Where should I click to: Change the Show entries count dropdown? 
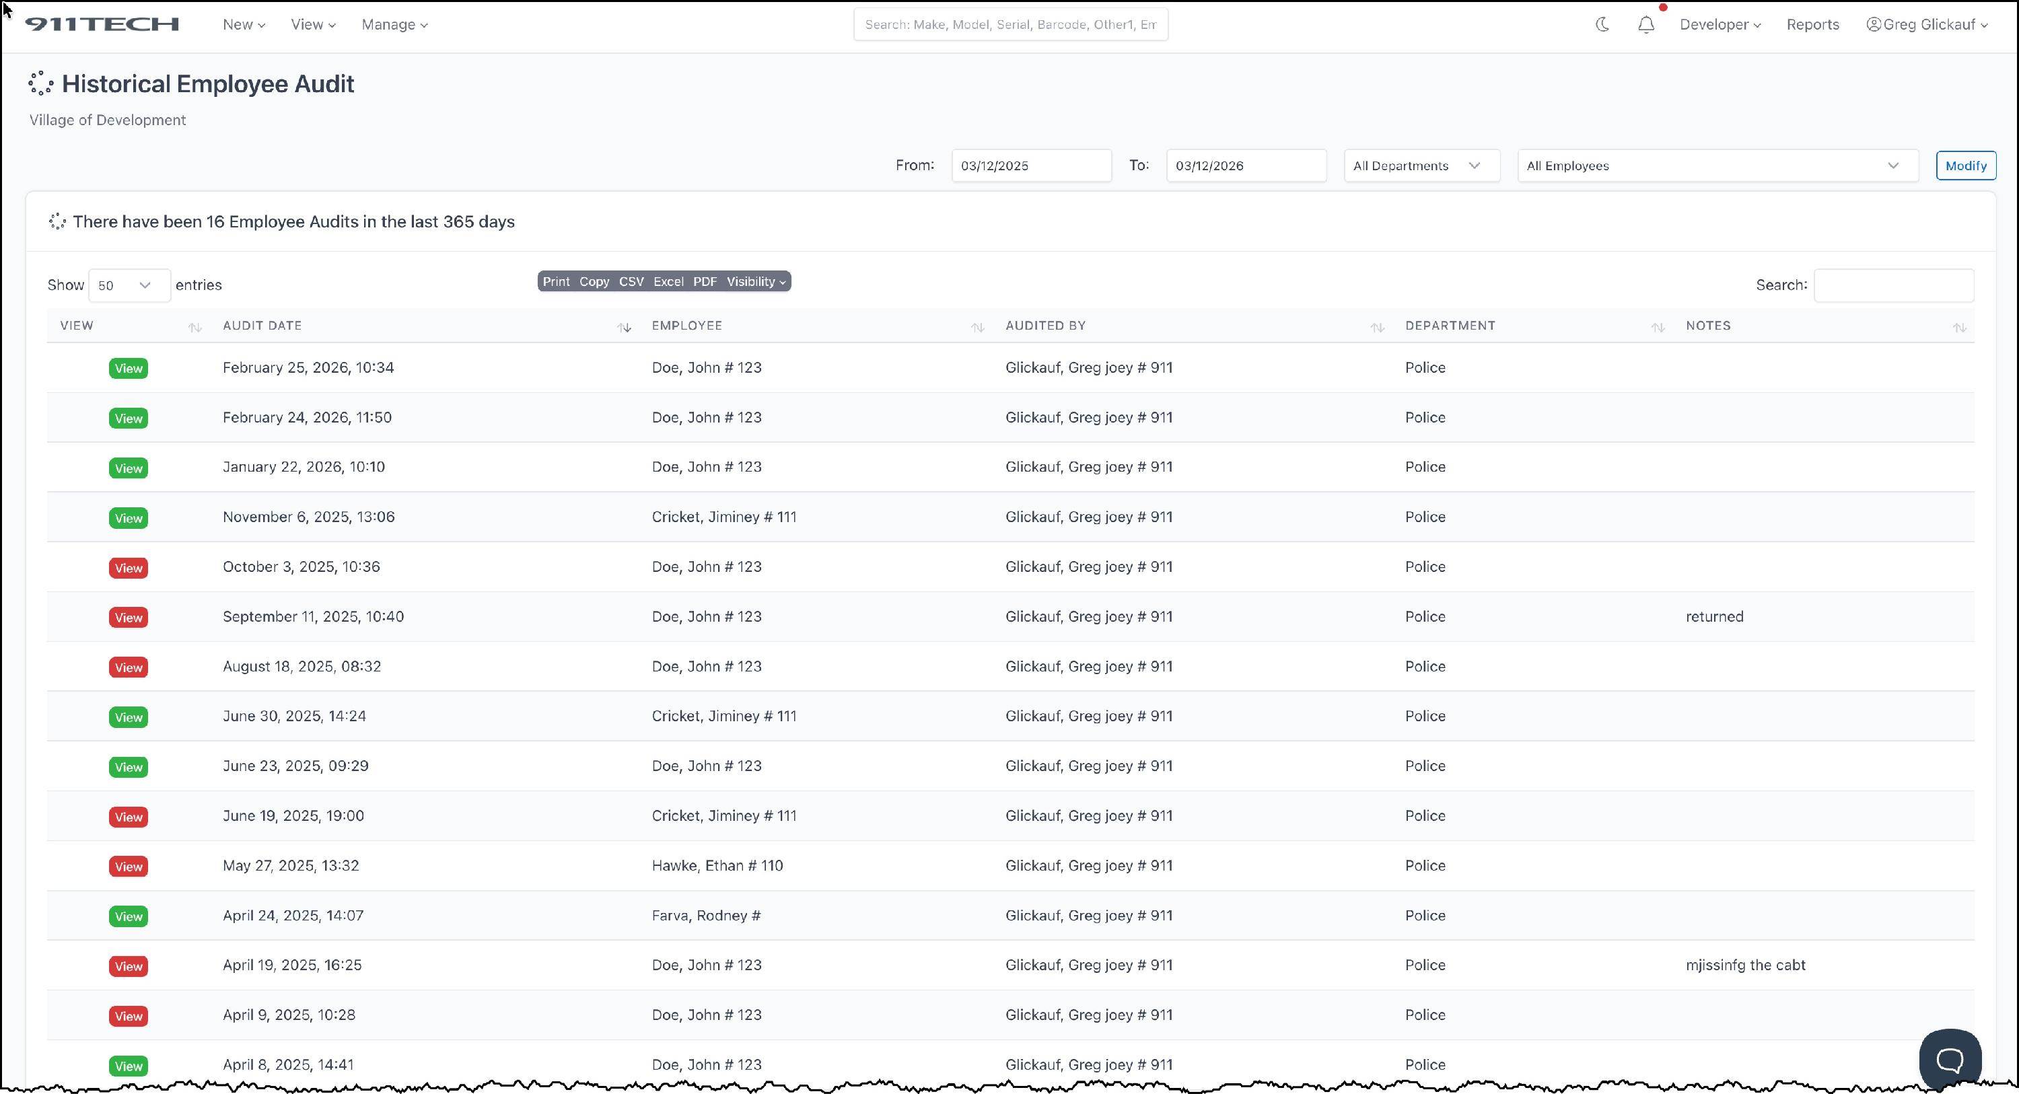coord(129,285)
